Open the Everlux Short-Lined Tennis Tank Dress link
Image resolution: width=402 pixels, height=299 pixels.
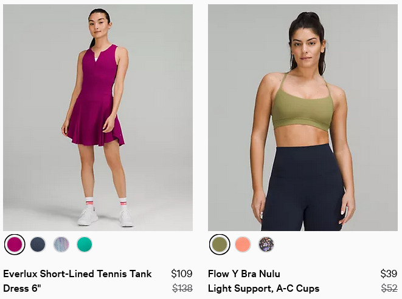coord(77,281)
